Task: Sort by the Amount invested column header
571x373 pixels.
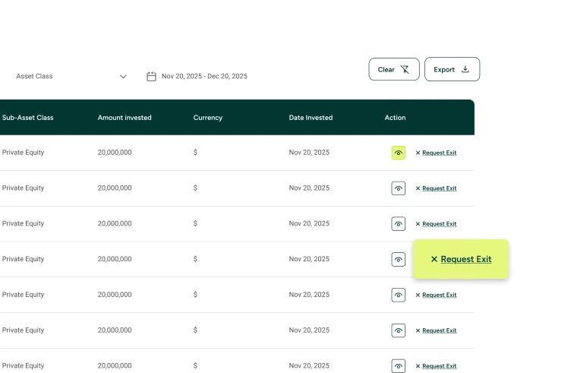Action: tap(125, 118)
